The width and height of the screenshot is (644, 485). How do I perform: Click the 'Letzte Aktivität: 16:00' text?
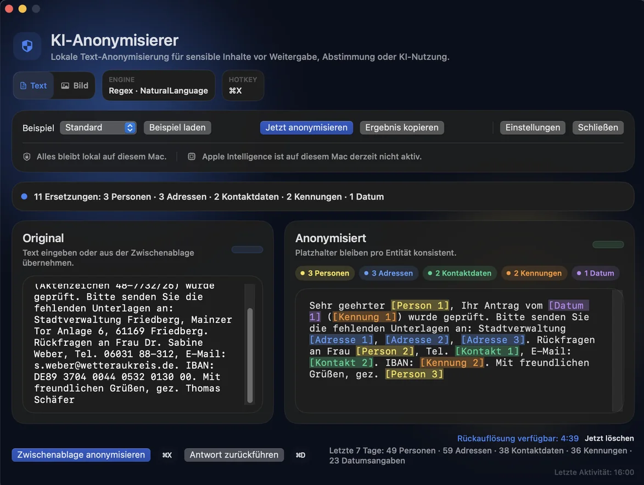(594, 472)
